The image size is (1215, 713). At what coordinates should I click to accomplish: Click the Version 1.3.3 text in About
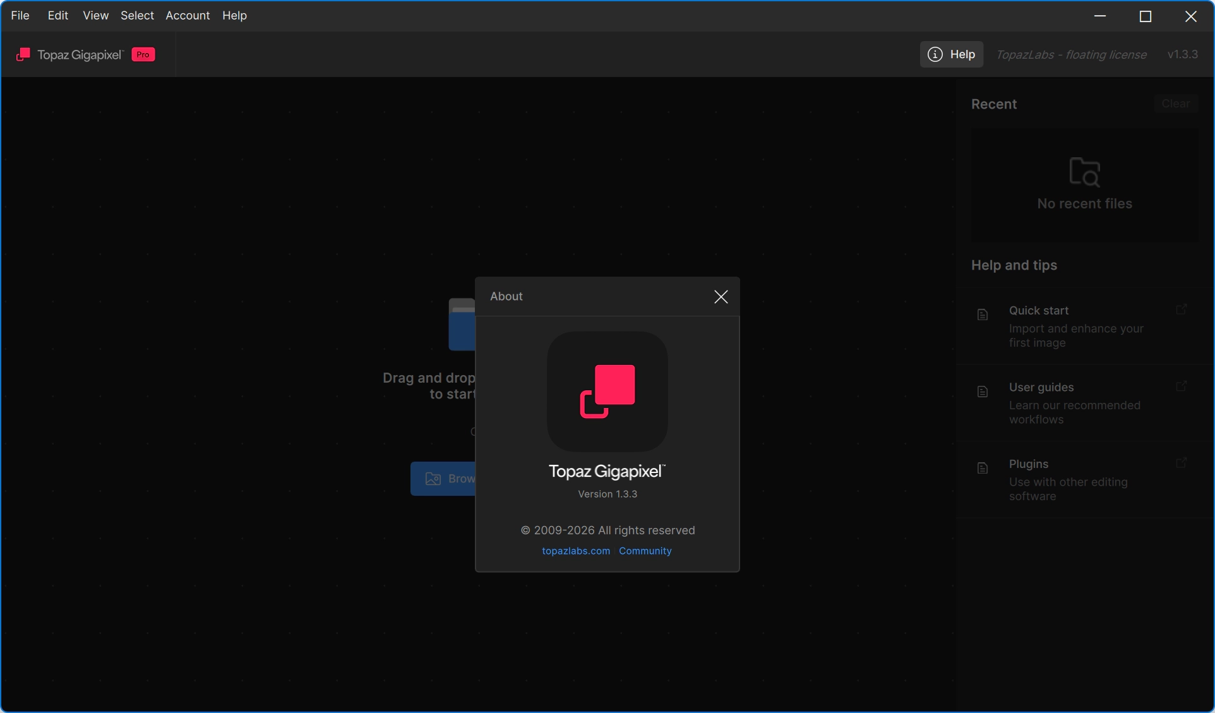click(x=607, y=494)
